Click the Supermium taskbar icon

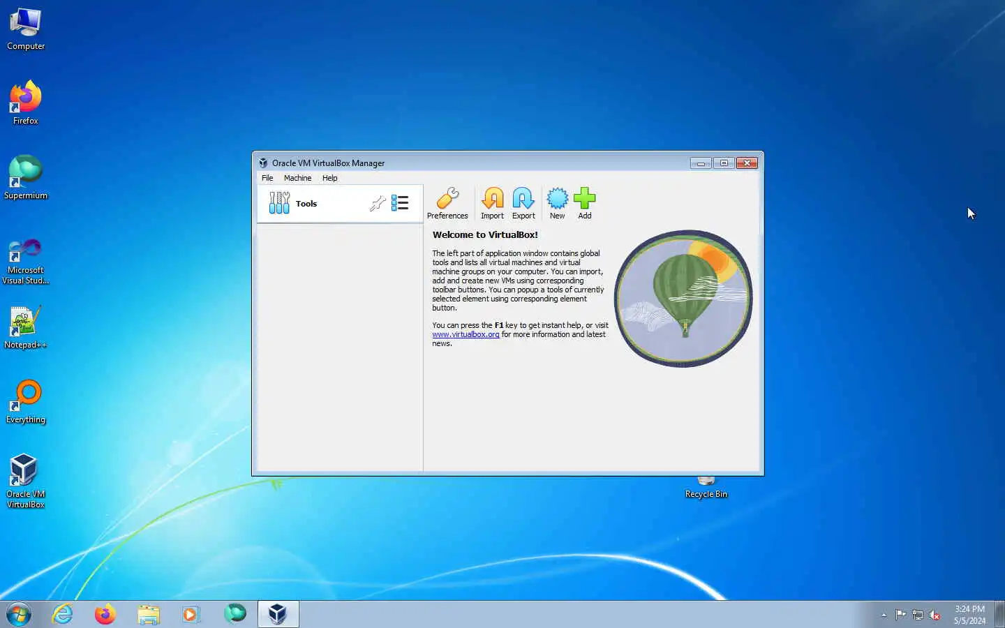(x=234, y=614)
